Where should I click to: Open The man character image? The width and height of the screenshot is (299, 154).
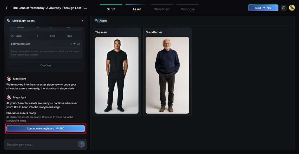[117, 75]
